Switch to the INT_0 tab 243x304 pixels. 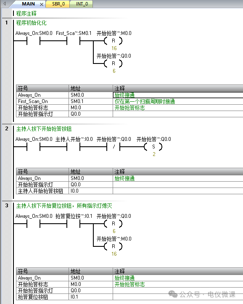82,4
